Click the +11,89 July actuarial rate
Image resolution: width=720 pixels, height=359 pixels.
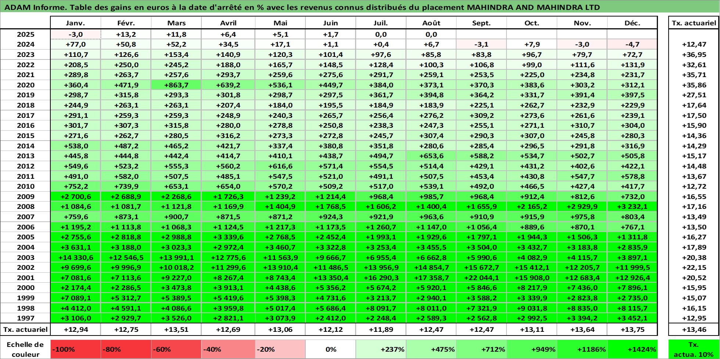click(381, 330)
